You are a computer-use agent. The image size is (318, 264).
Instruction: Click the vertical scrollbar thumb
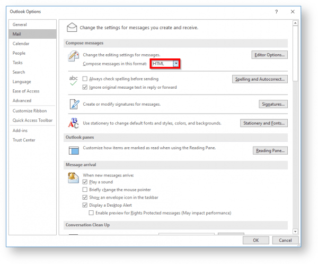click(x=295, y=54)
